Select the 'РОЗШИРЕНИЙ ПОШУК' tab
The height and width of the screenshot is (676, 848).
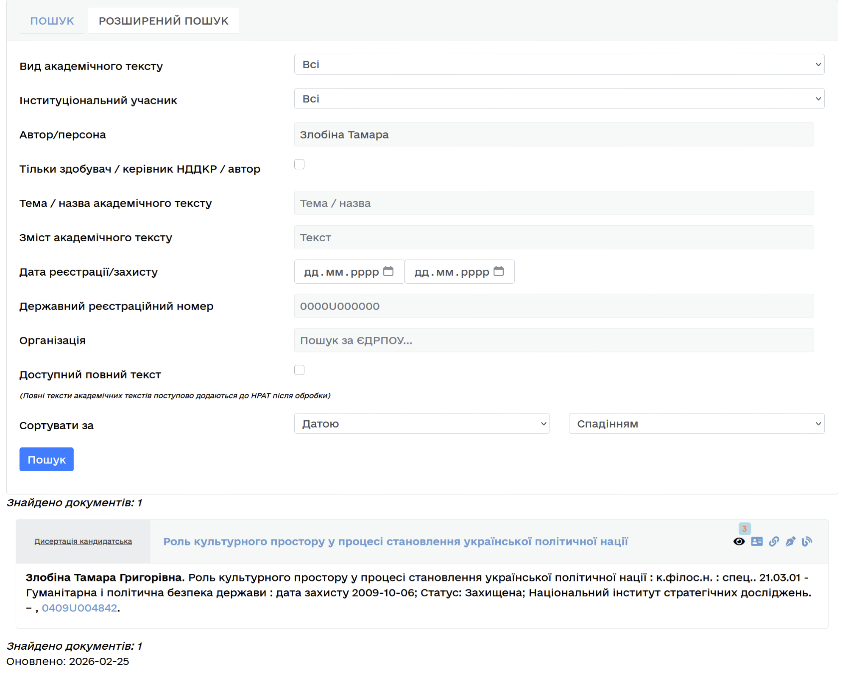[x=163, y=21]
